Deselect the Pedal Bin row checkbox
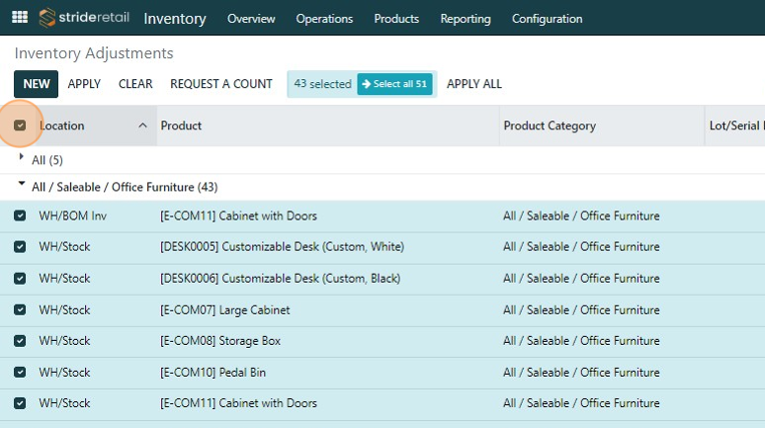 (x=20, y=373)
